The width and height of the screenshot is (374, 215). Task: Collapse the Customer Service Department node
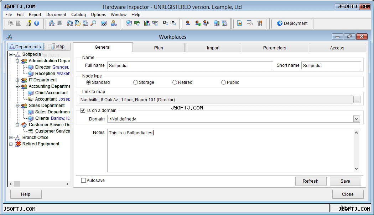click(x=17, y=125)
